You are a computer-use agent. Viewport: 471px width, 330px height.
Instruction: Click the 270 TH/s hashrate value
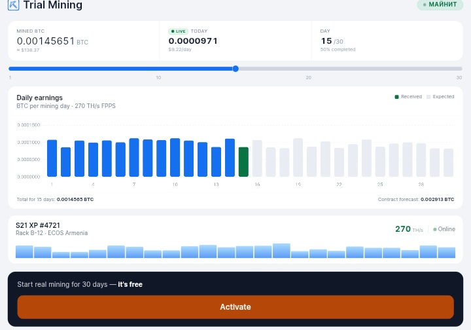409,229
